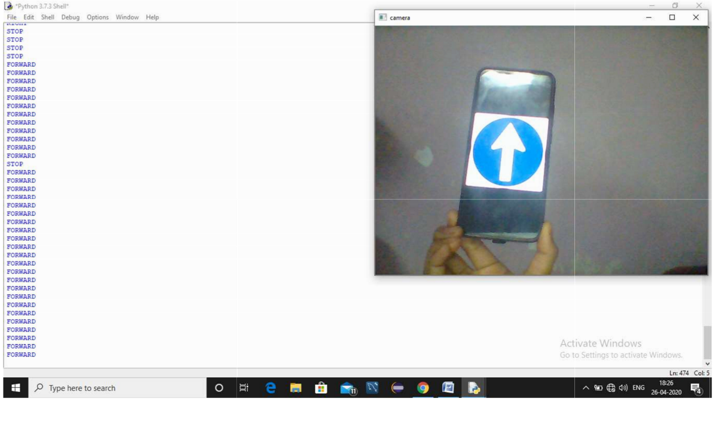
Task: Open File Explorer from the taskbar
Action: pos(296,388)
